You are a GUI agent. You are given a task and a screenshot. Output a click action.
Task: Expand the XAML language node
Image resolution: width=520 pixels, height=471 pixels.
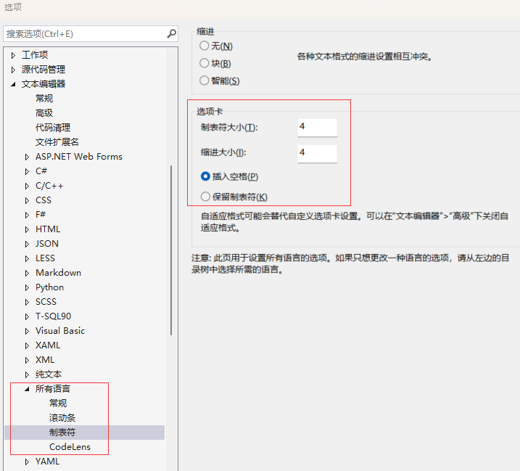point(27,345)
